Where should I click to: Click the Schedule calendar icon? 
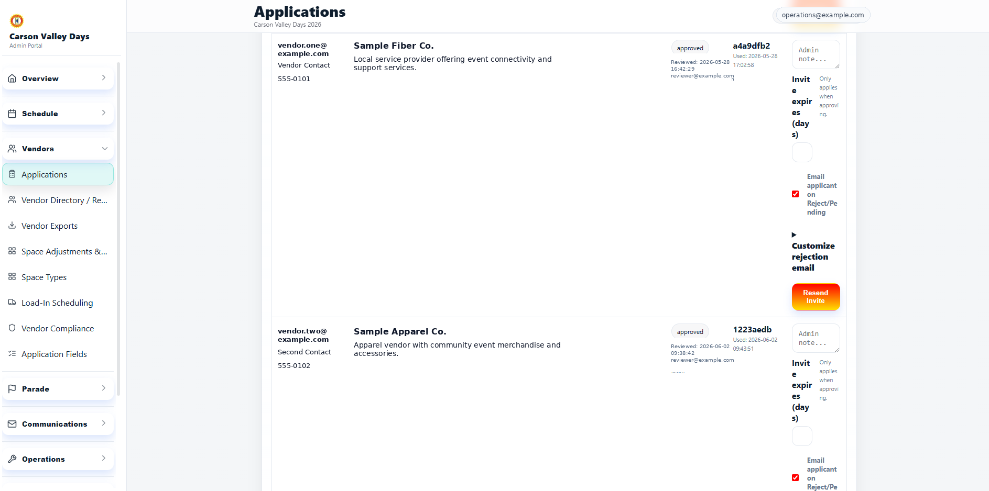(12, 114)
